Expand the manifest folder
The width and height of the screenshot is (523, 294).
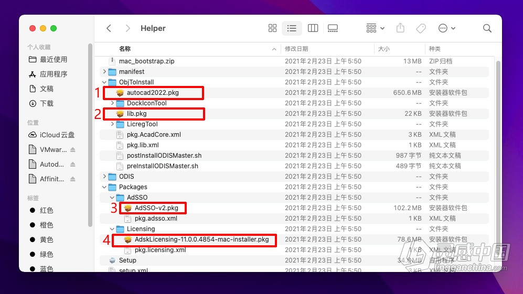(x=104, y=71)
